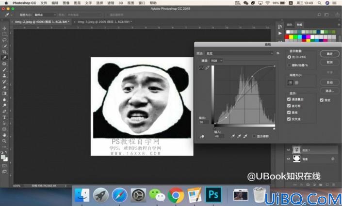Toggle Quick Mask mode icon
The width and height of the screenshot is (342, 206).
(4, 166)
